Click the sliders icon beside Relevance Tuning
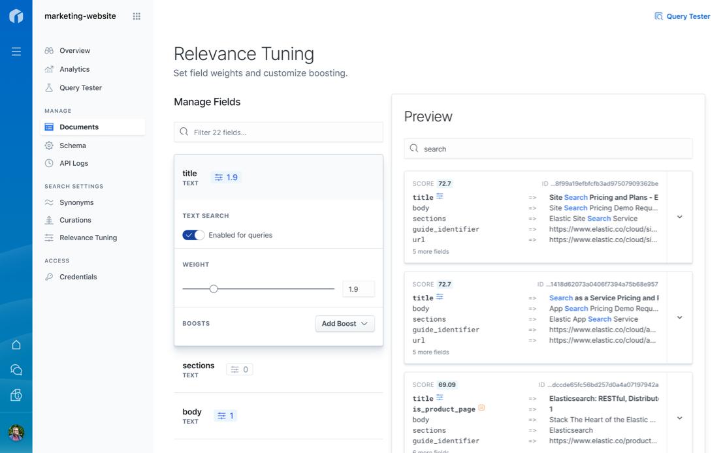 pyautogui.click(x=49, y=238)
